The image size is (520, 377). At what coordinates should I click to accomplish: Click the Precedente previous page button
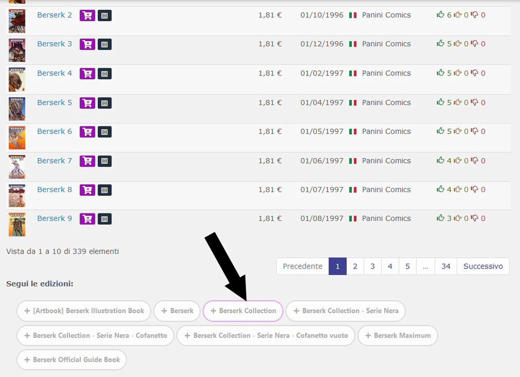(303, 266)
